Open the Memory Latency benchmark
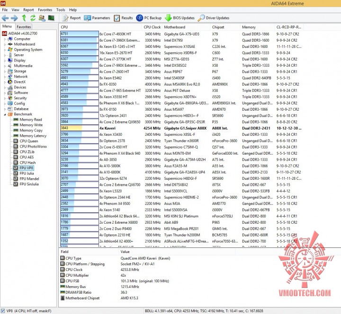The image size is (341, 314). (x=33, y=136)
